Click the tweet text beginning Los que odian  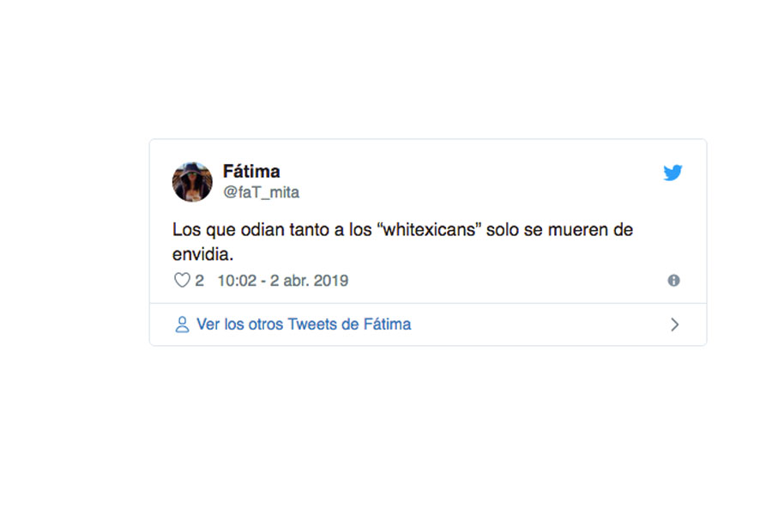(403, 242)
